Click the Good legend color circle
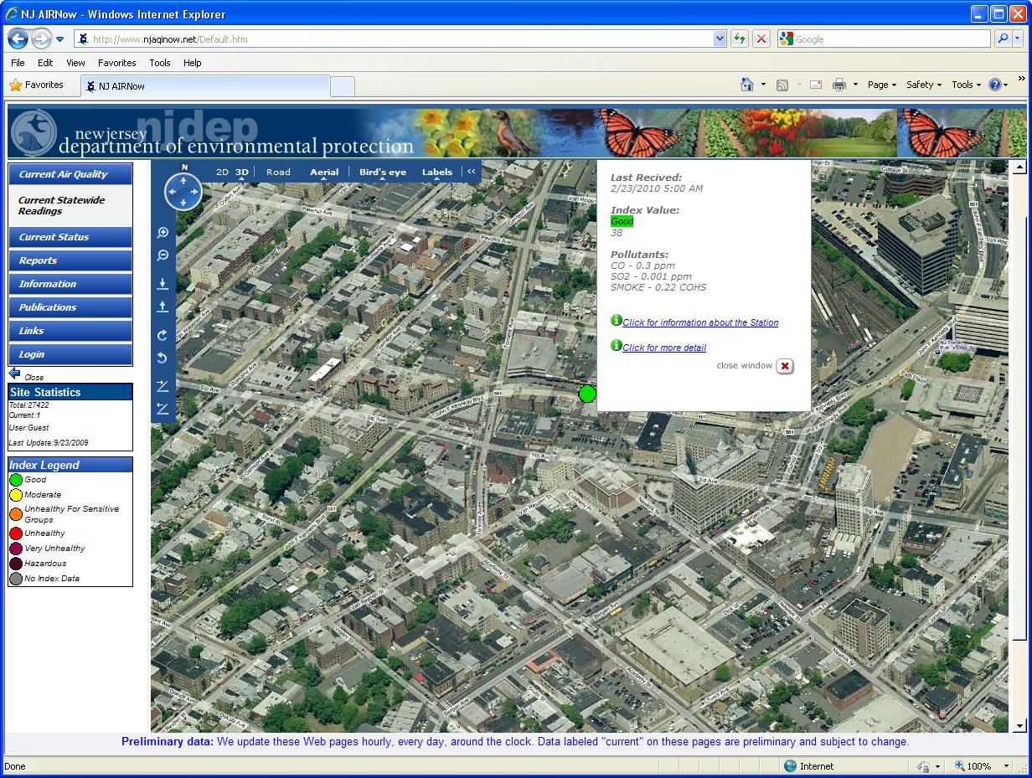This screenshot has width=1032, height=778. point(14,480)
